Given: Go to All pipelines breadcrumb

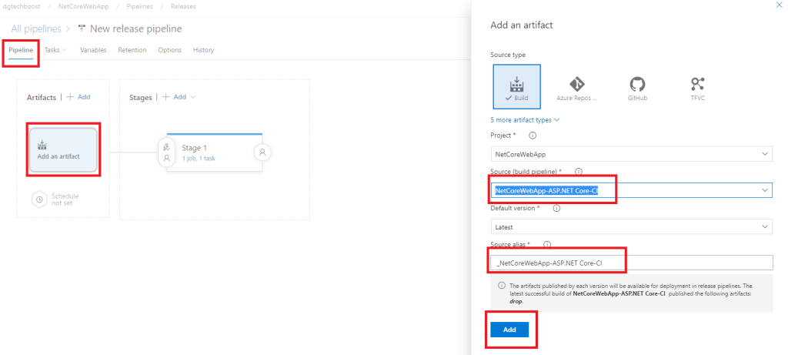Looking at the screenshot, I should (x=35, y=28).
